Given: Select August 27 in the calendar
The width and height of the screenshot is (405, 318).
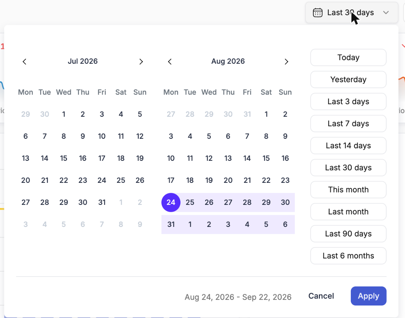Looking at the screenshot, I should pyautogui.click(x=228, y=202).
